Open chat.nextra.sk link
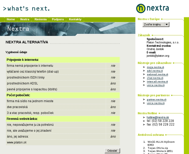 155,78
